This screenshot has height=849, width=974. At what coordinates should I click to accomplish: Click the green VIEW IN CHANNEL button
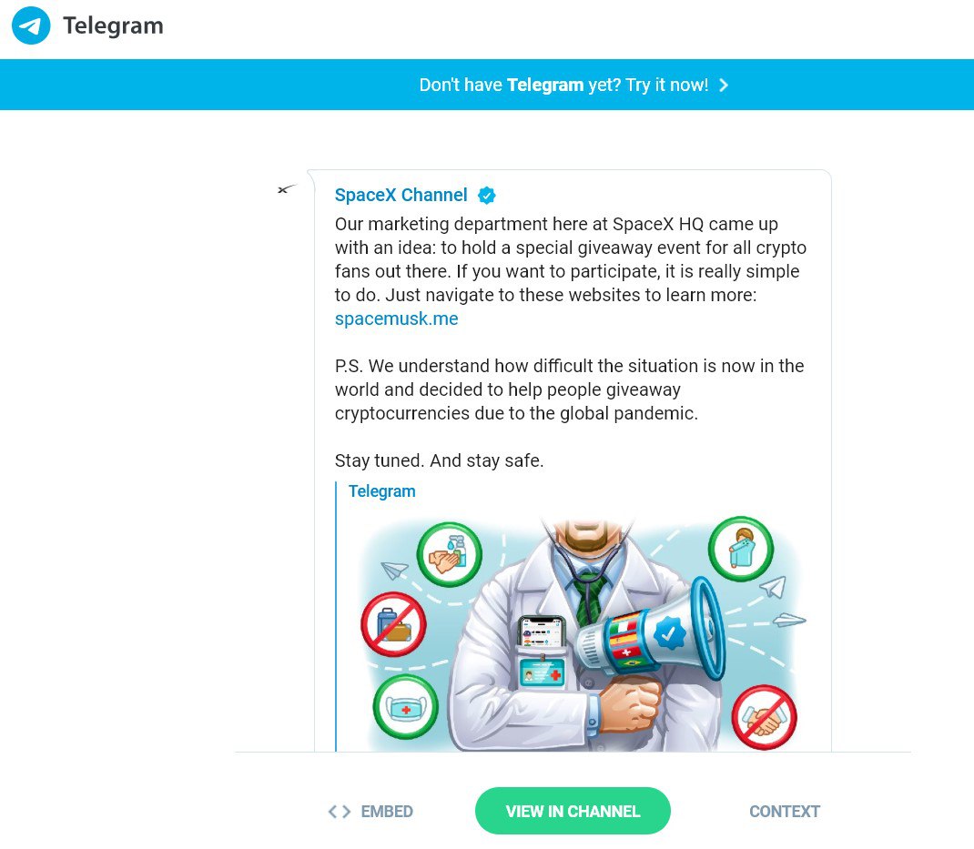(573, 811)
